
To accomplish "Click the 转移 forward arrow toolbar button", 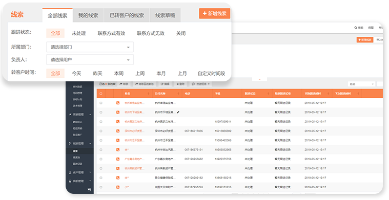I will (124, 84).
